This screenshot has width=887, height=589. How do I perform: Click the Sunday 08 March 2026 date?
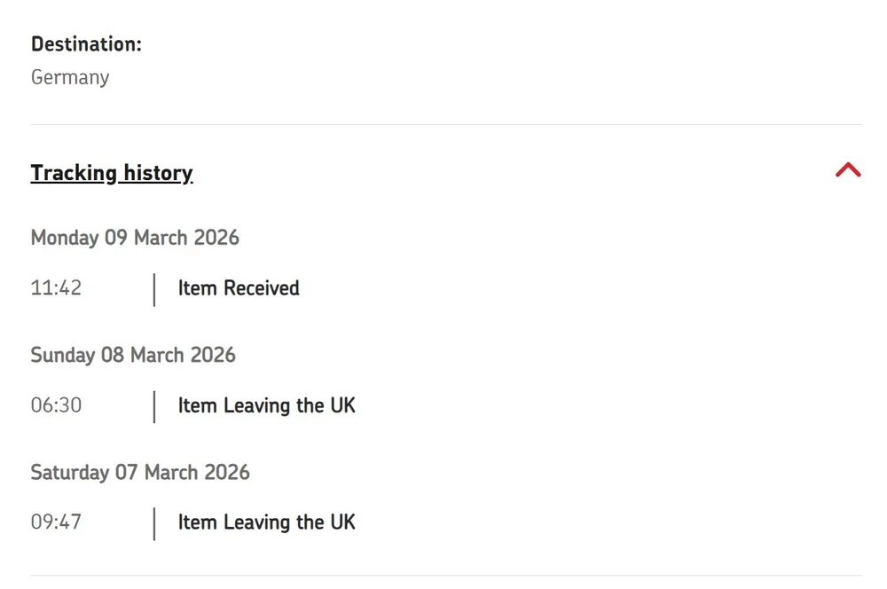tap(133, 355)
